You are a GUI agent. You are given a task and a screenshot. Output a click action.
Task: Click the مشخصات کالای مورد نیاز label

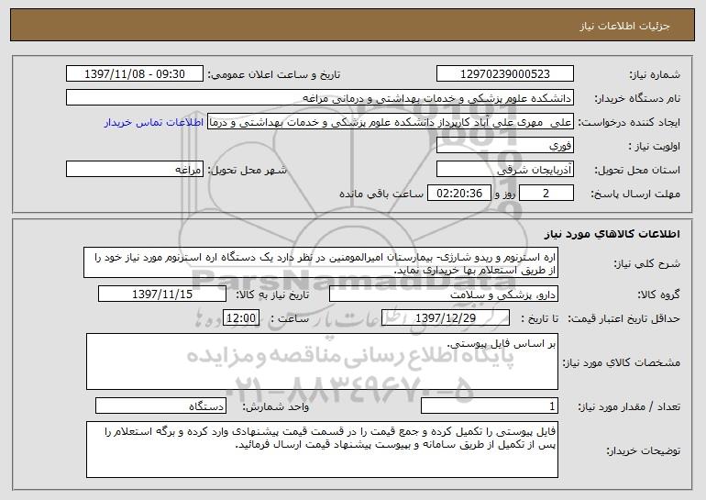[x=622, y=362]
